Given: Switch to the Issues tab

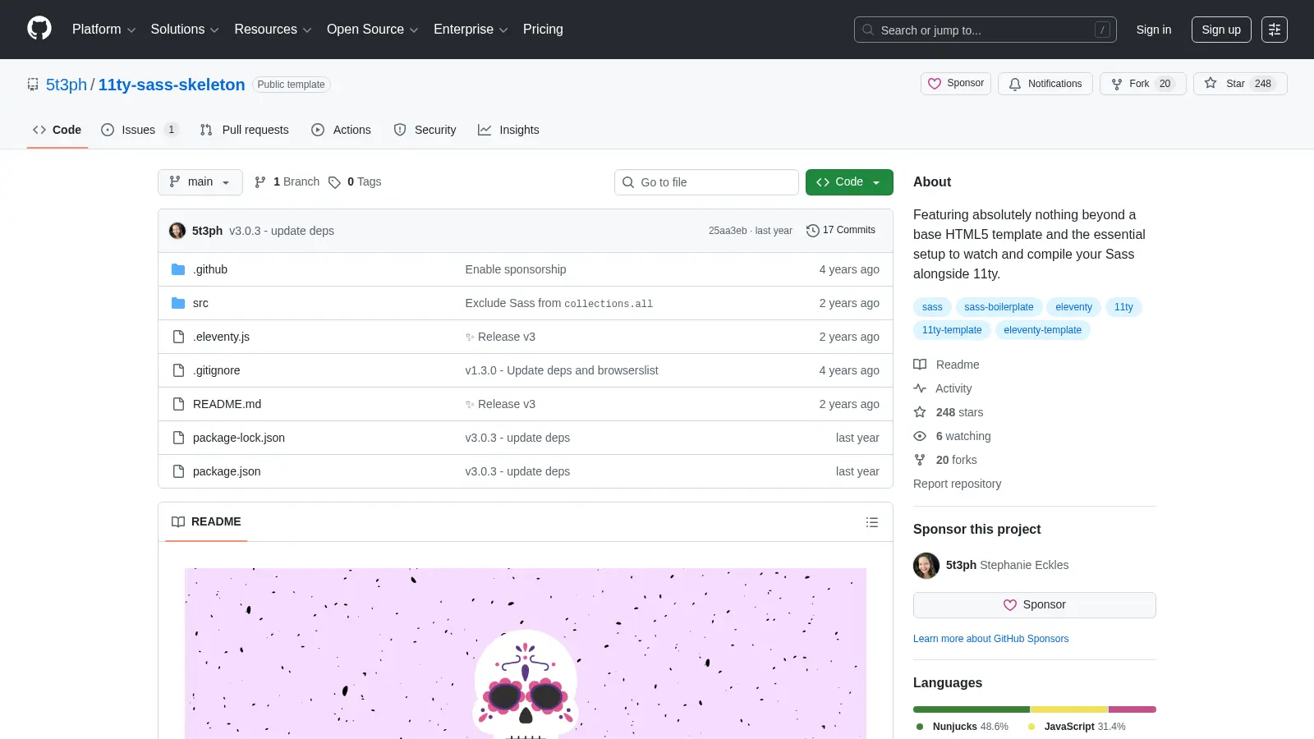Looking at the screenshot, I should 139,130.
